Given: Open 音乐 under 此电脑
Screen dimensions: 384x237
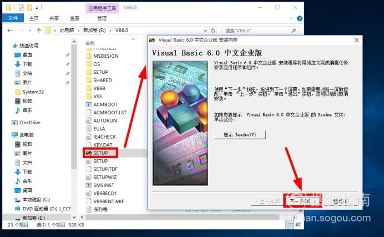Looking at the screenshot, I should coord(27,181).
